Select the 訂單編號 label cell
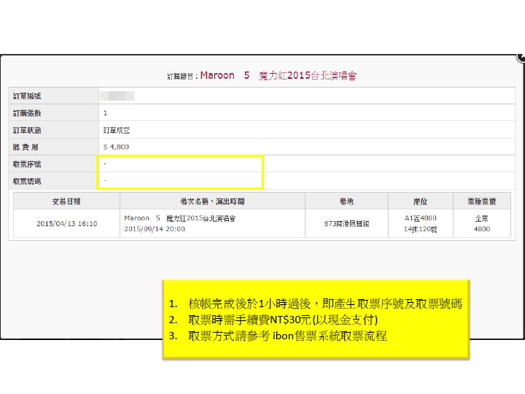Viewport: 525px width, 394px height. point(53,96)
